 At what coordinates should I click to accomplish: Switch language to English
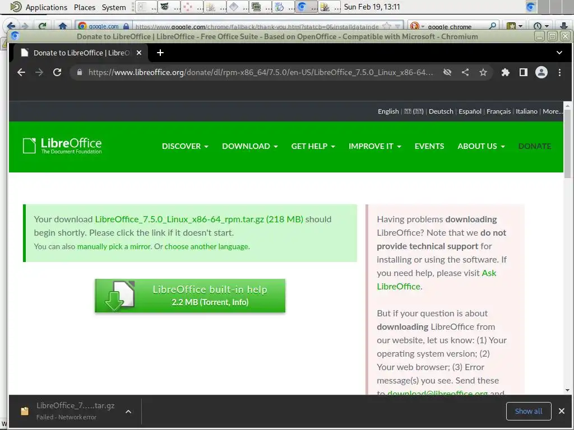click(x=388, y=111)
